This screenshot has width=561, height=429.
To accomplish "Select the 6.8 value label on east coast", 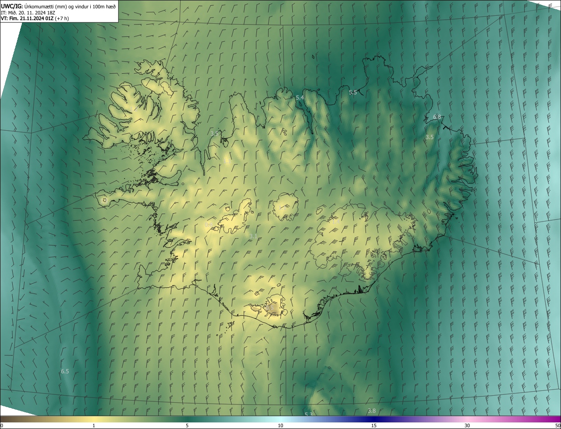I will tap(437, 117).
